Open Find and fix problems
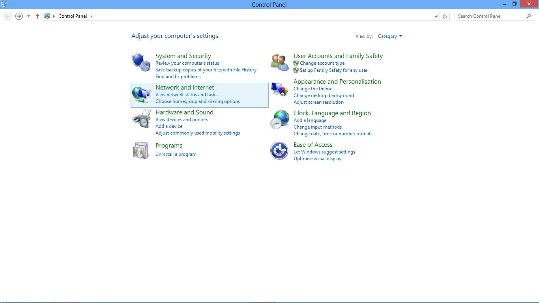Viewport: 539px width, 303px height. (x=178, y=77)
